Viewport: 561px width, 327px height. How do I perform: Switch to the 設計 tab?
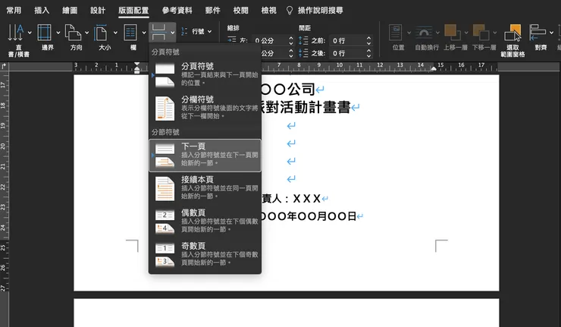click(x=98, y=11)
